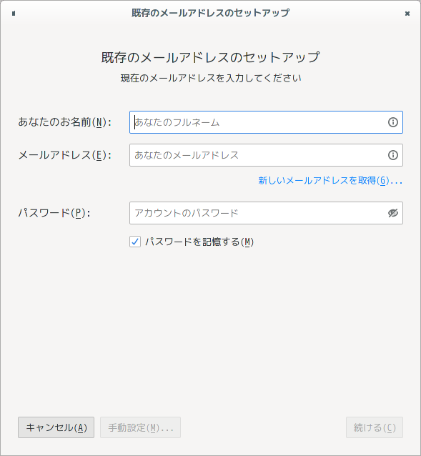Focus the あなたのお名前 input field
421x456 pixels.
coord(266,122)
